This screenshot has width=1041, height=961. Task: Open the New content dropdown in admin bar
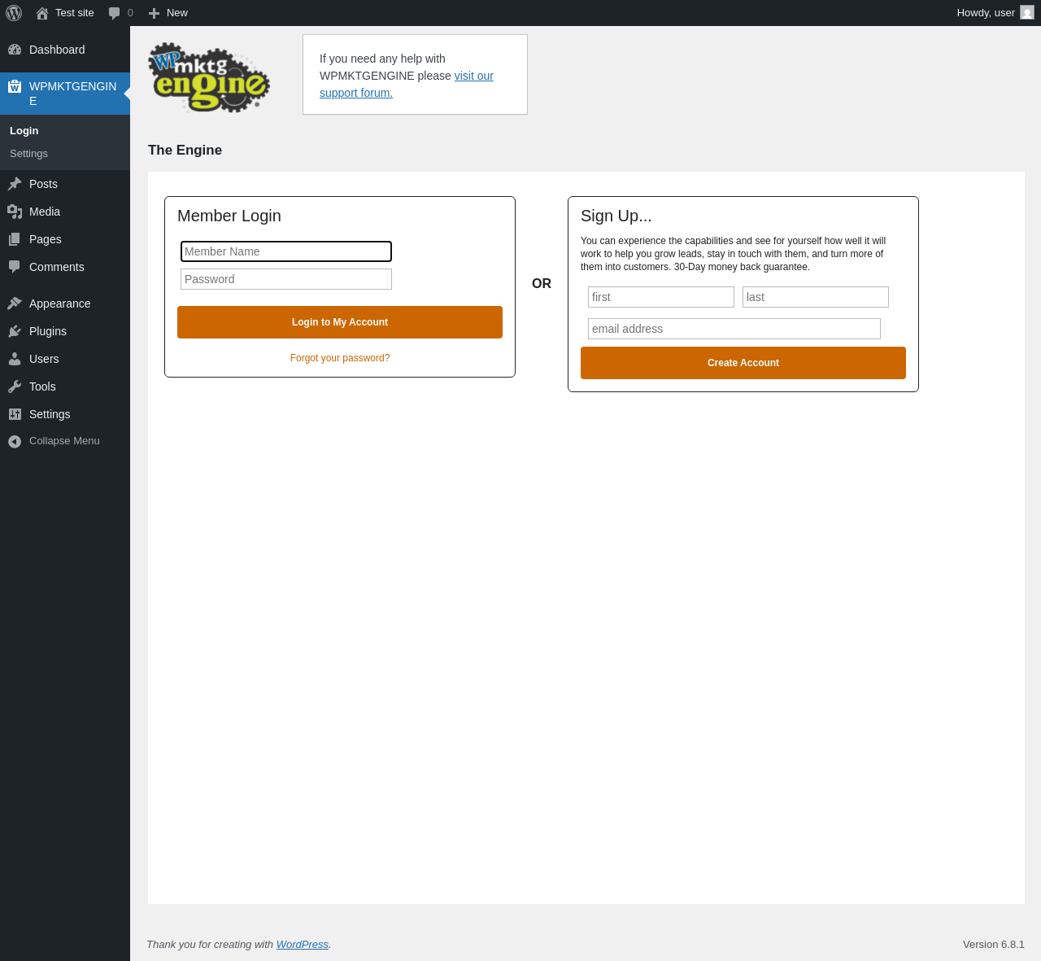[x=168, y=13]
